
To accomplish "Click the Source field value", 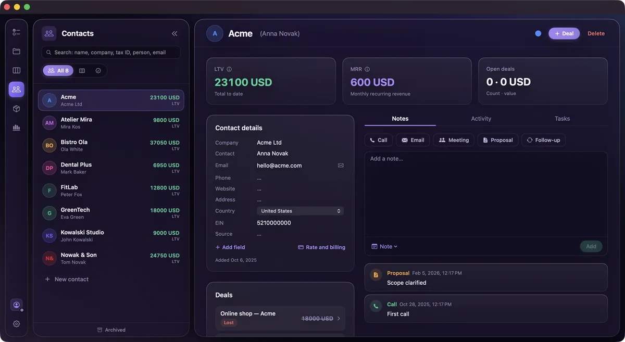I will pyautogui.click(x=259, y=234).
